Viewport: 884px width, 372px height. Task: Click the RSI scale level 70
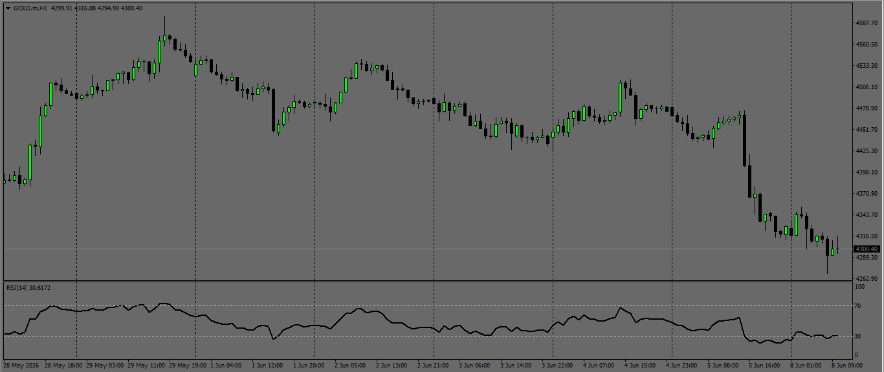point(859,306)
